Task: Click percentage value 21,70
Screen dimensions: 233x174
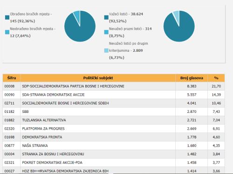Action: click(216, 86)
